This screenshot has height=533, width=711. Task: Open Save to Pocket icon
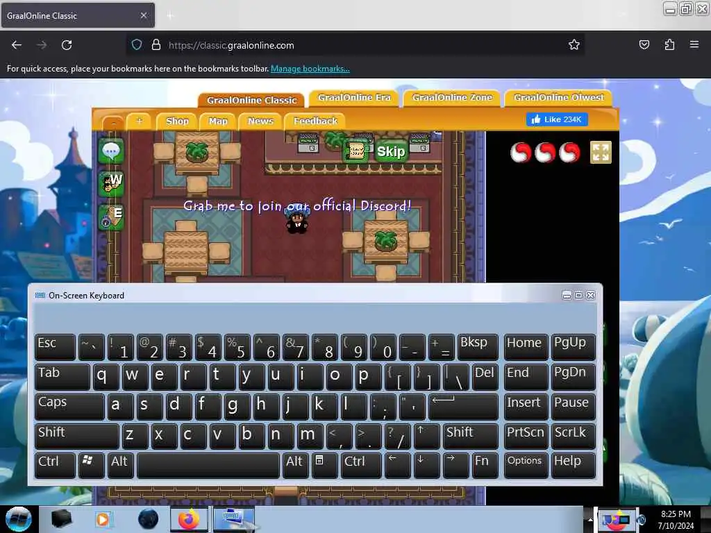pyautogui.click(x=644, y=44)
